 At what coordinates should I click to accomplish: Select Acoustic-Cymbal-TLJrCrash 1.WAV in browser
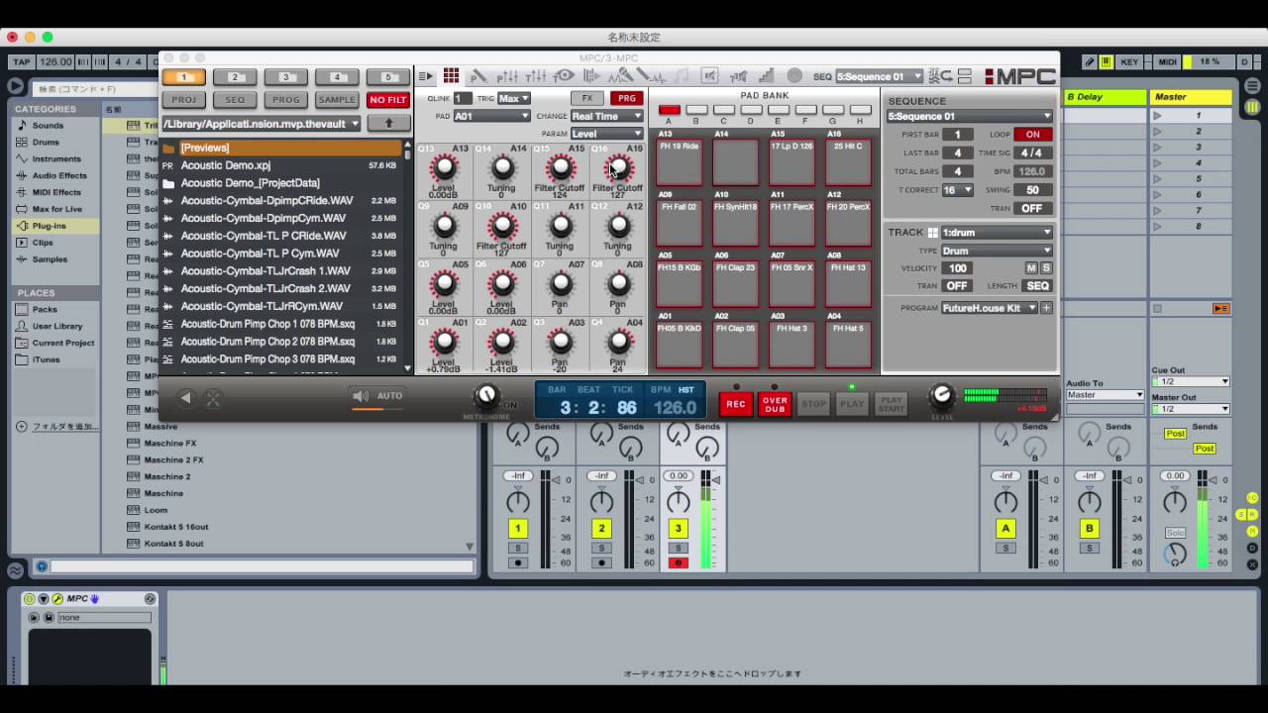262,270
